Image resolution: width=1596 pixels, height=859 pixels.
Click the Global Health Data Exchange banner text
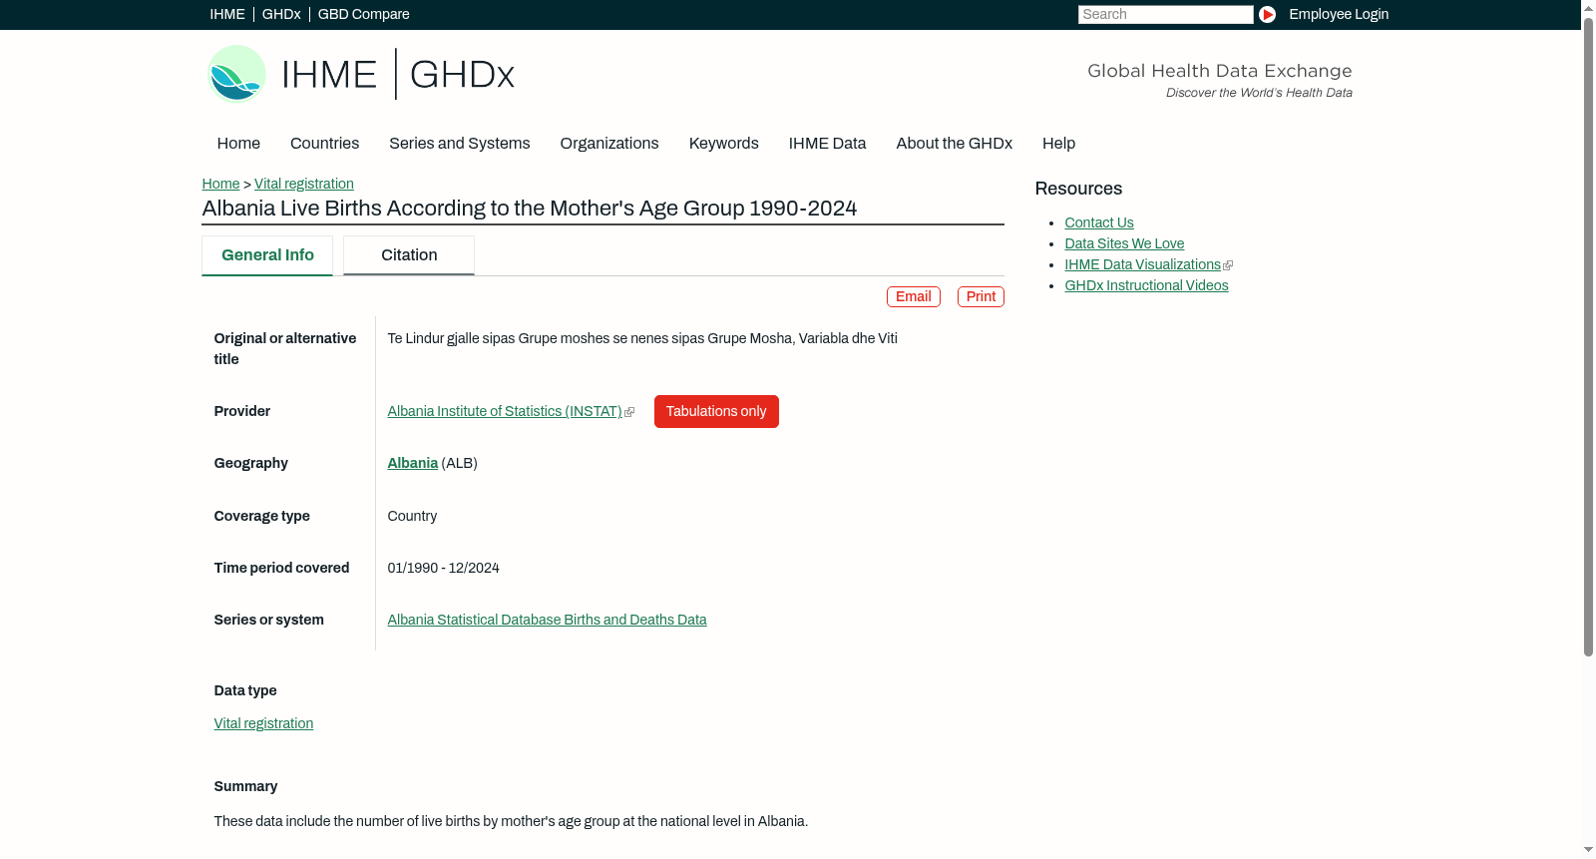(1219, 71)
